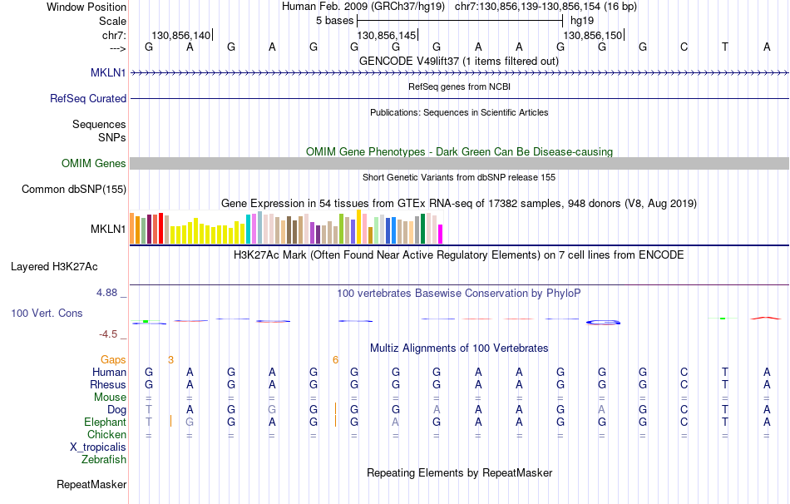Viewport: 790px width, 504px height.
Task: Click the cyan bar in the GTEx expression chart
Action: coord(248,230)
